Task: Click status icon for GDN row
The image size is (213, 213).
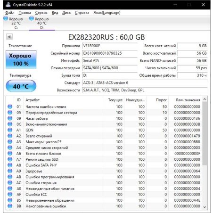Action: (x=10, y=130)
